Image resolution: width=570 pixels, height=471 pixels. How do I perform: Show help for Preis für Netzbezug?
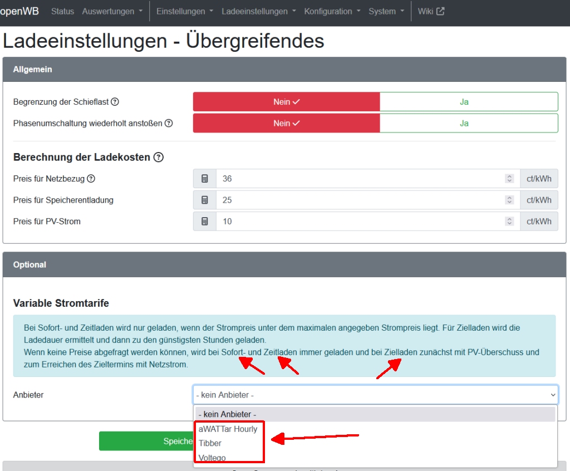91,179
